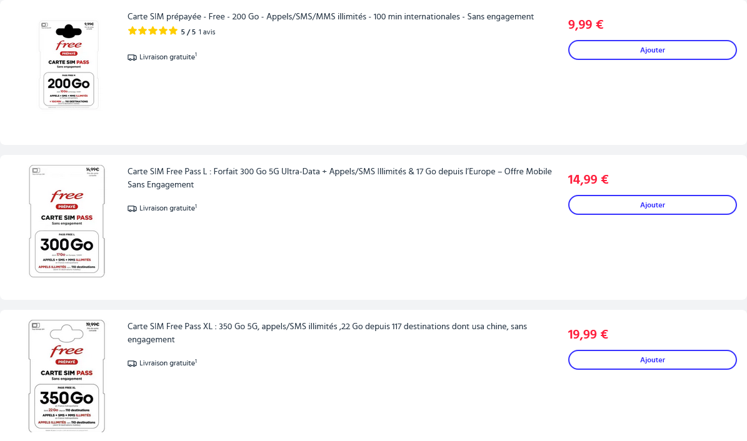
Task: View the "1 avis" review link
Action: 207,32
